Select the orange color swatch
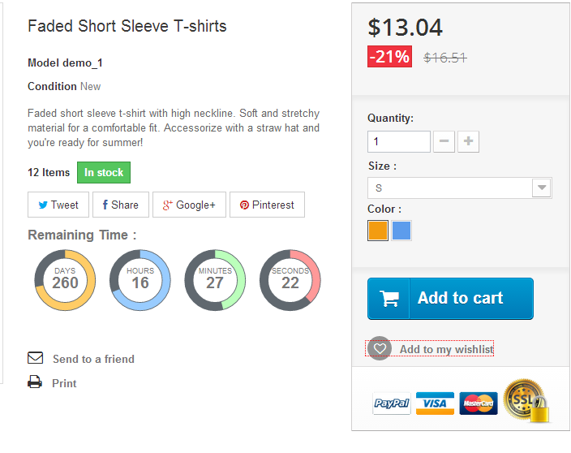This screenshot has width=571, height=453. 378,231
